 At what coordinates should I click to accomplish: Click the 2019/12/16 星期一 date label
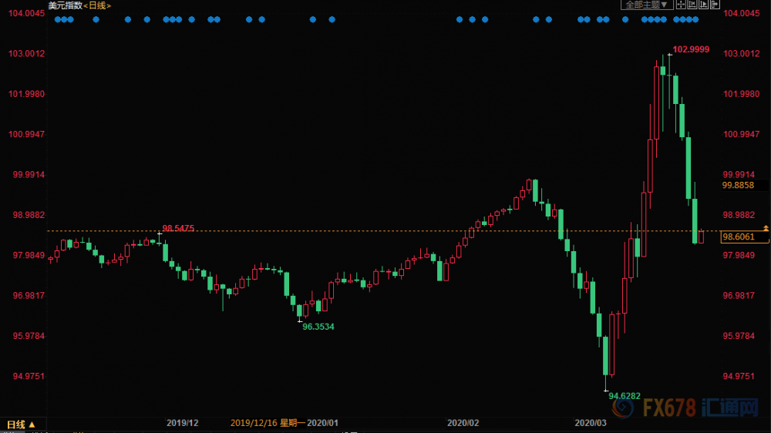pos(268,423)
